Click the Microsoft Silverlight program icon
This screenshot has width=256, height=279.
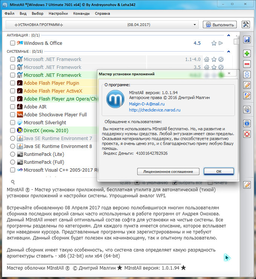(20, 122)
